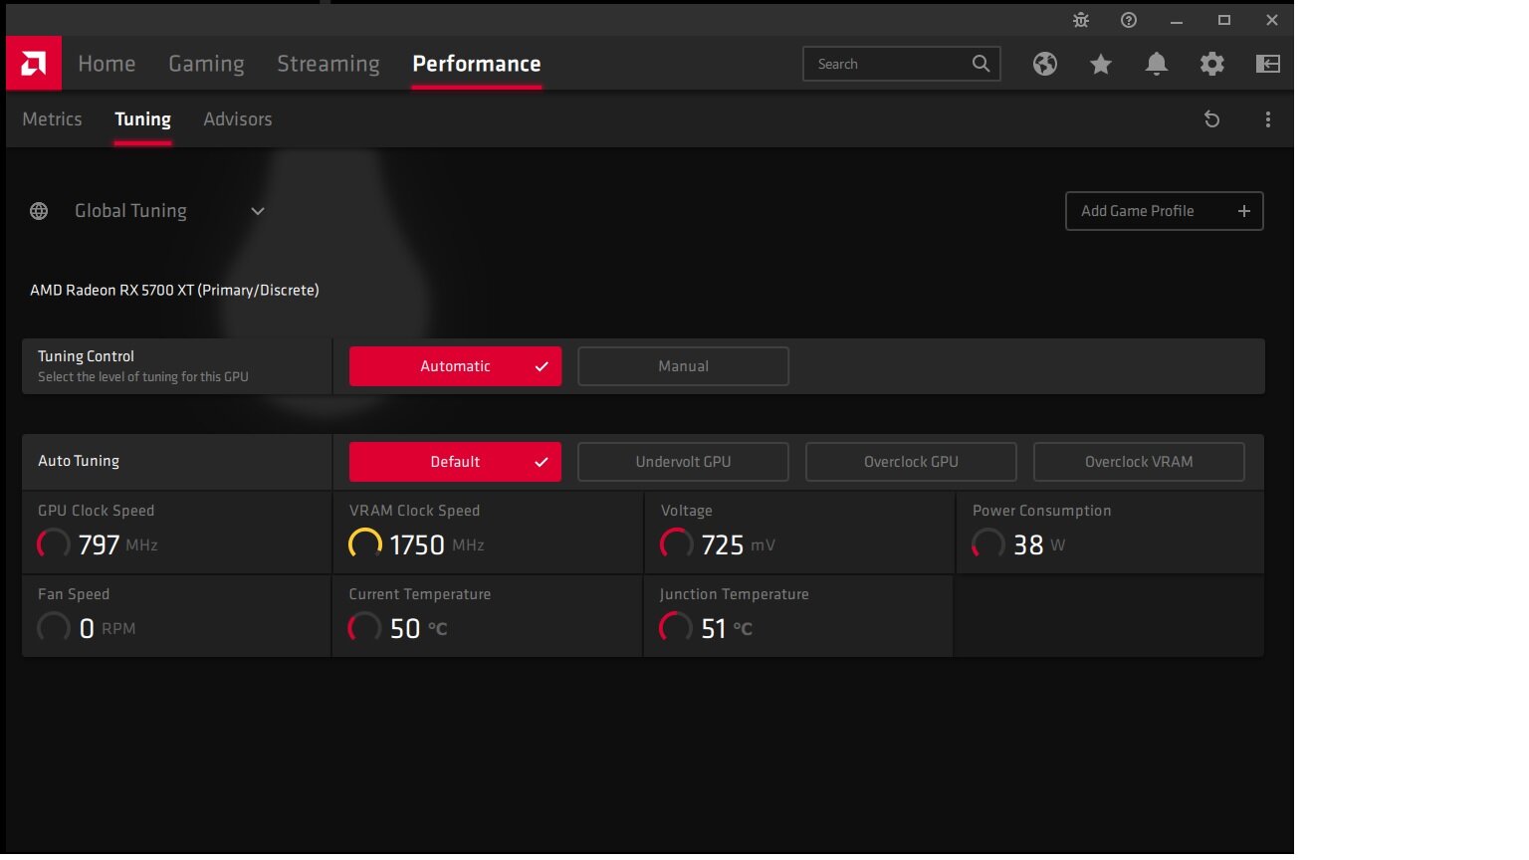Click the AMD logo icon
The height and width of the screenshot is (860, 1529).
click(x=34, y=64)
